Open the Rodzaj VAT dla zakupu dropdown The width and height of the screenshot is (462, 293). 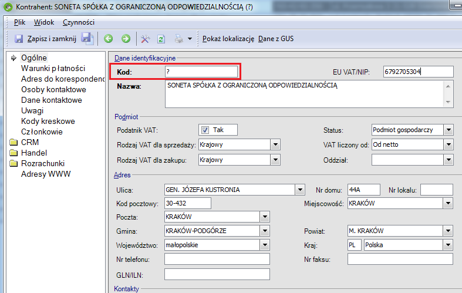(275, 160)
